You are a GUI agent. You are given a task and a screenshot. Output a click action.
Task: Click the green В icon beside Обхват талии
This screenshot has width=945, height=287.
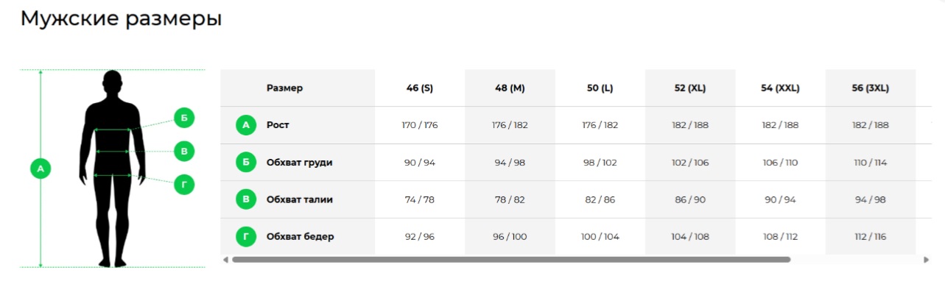[246, 199]
